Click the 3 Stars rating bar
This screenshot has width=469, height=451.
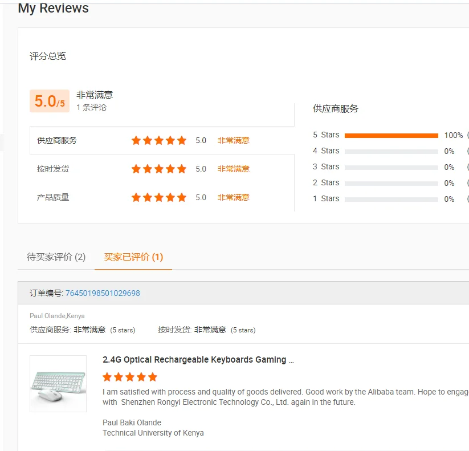(x=391, y=167)
